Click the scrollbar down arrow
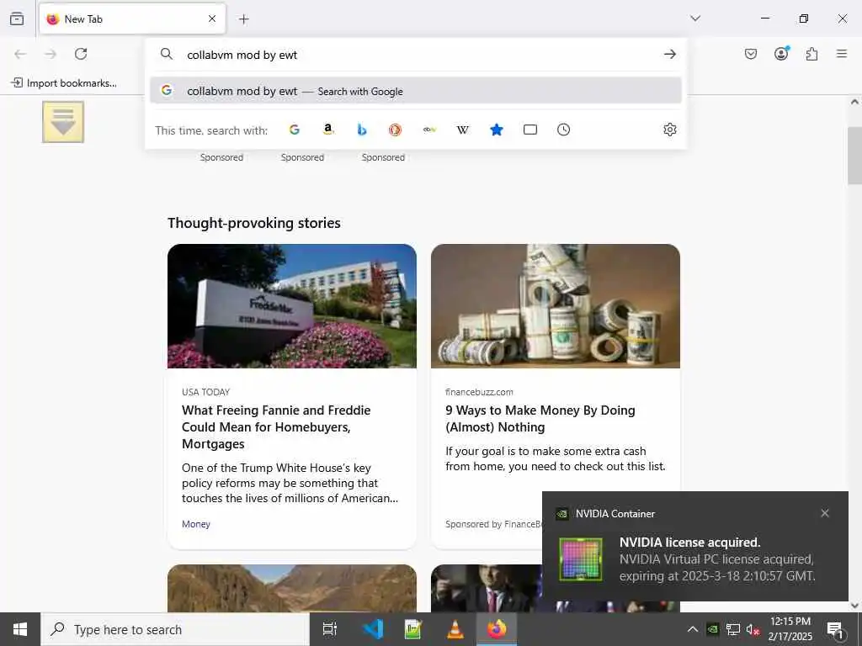 point(854,606)
